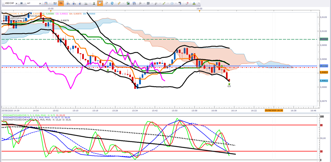This screenshot has width=331, height=162.
Task: Click the BB(USD/CHF,Close) indicator label
Action: pyautogui.click(x=16, y=20)
